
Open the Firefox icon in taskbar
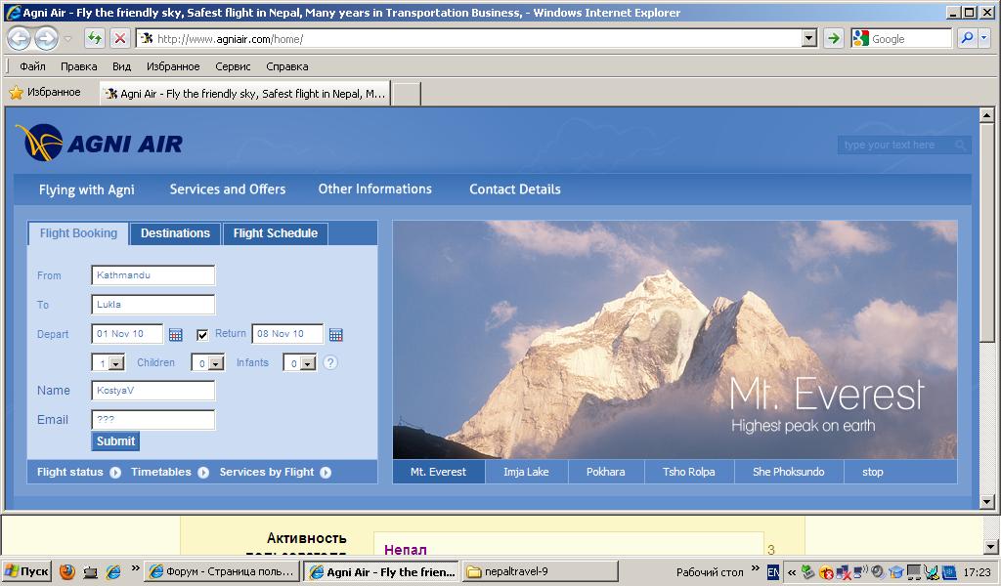67,572
